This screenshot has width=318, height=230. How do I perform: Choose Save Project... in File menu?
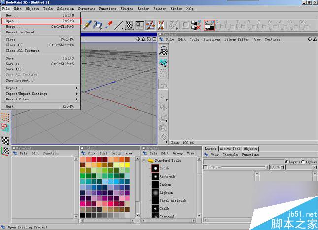(x=41, y=81)
